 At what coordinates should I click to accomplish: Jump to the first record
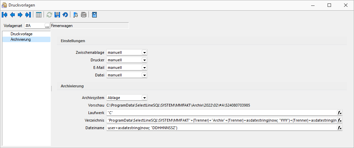(5, 15)
